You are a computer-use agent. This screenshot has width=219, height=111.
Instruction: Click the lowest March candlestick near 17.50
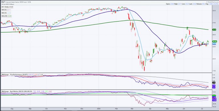pyautogui.click(x=144, y=69)
